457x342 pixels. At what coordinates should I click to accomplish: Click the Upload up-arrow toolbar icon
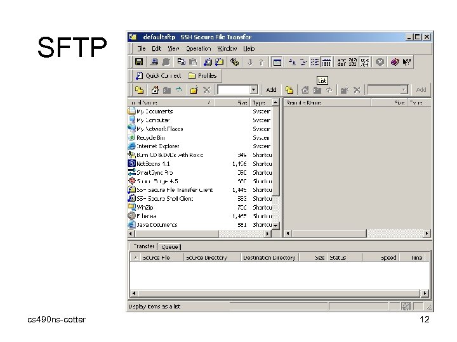pos(262,62)
